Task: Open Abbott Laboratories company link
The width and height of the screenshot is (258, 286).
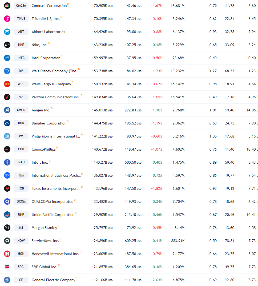Action: tap(48, 32)
